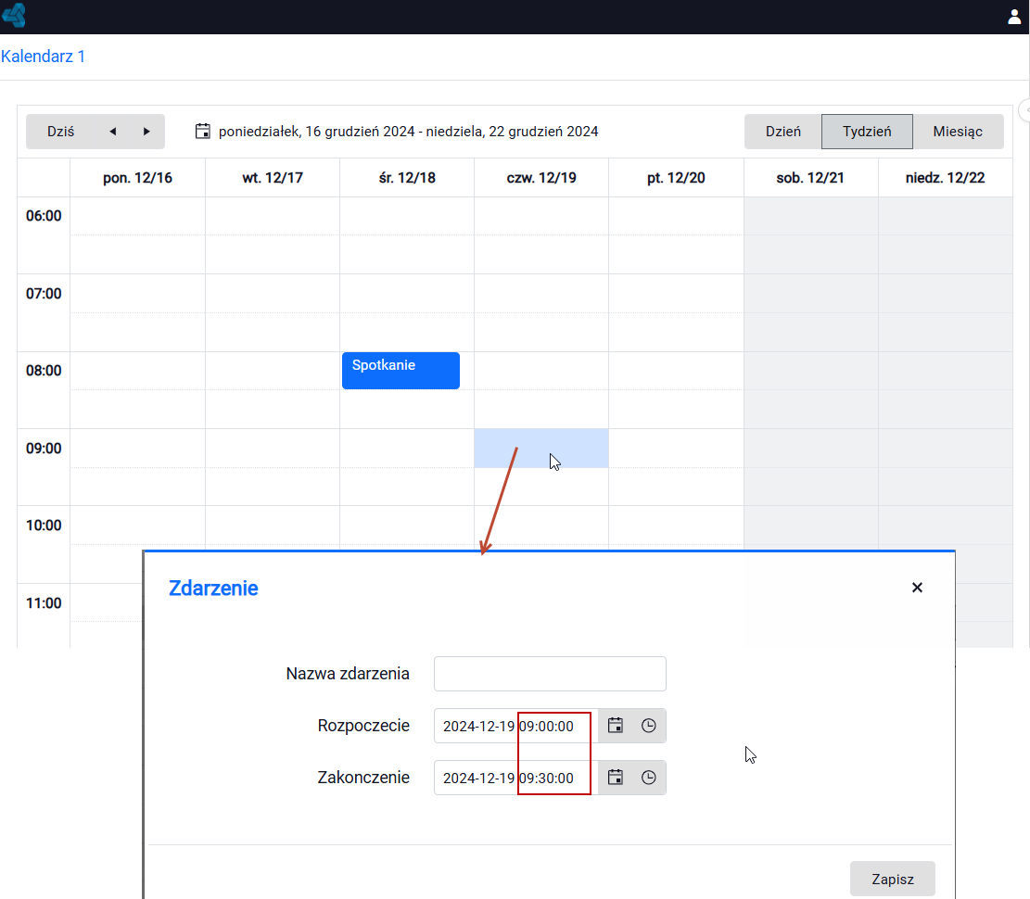Save event with Zapisz button

tap(893, 879)
